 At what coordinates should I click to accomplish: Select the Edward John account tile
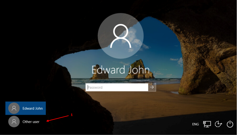coord(26,108)
